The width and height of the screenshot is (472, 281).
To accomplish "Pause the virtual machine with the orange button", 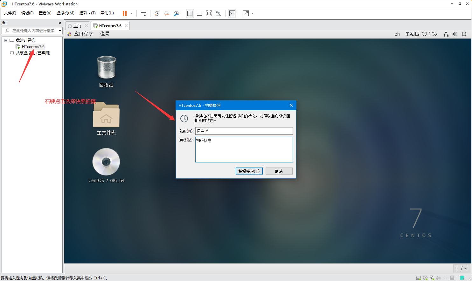I will (x=125, y=13).
